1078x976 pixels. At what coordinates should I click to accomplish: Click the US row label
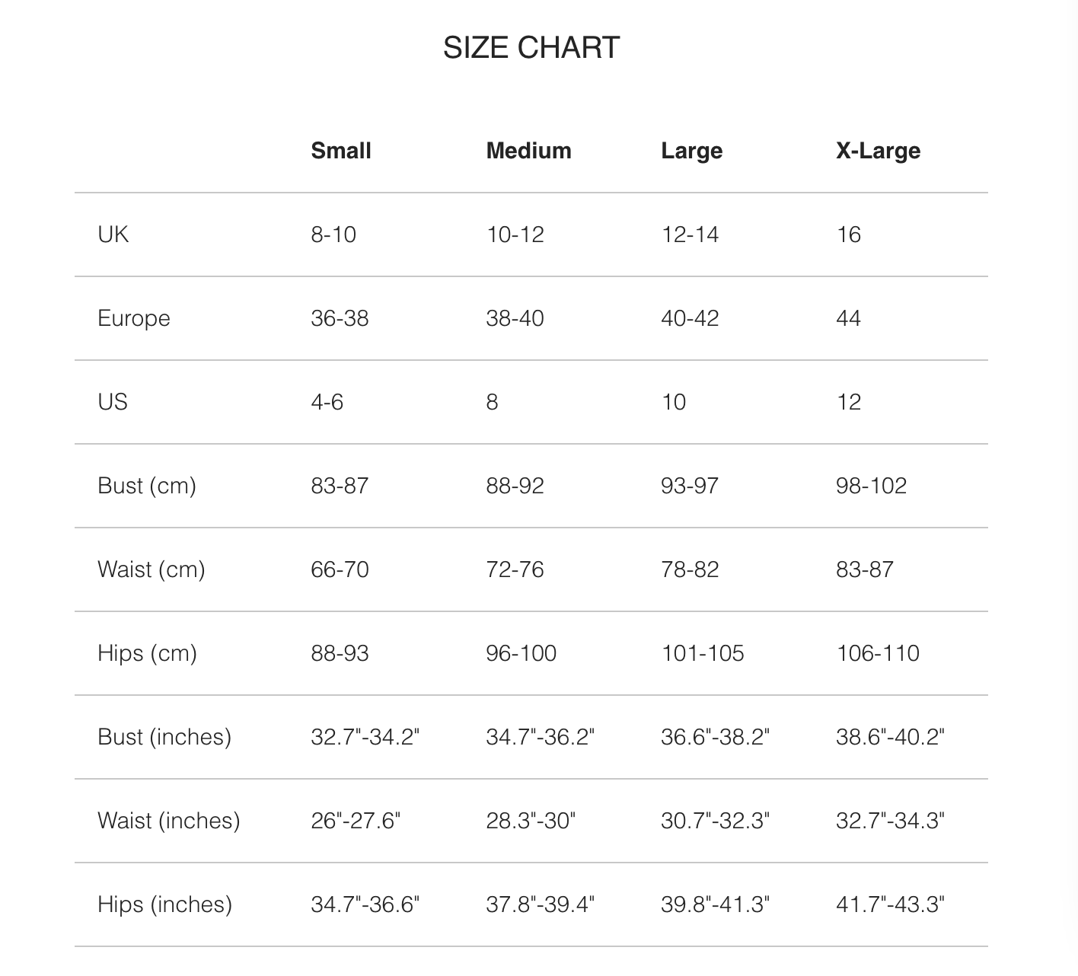113,402
